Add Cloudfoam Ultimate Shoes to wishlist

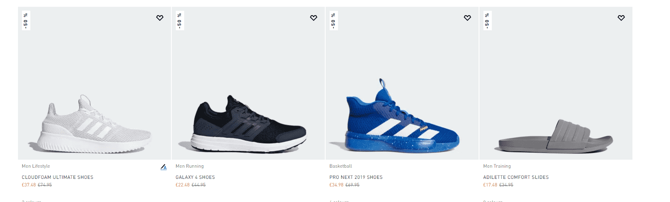click(160, 18)
